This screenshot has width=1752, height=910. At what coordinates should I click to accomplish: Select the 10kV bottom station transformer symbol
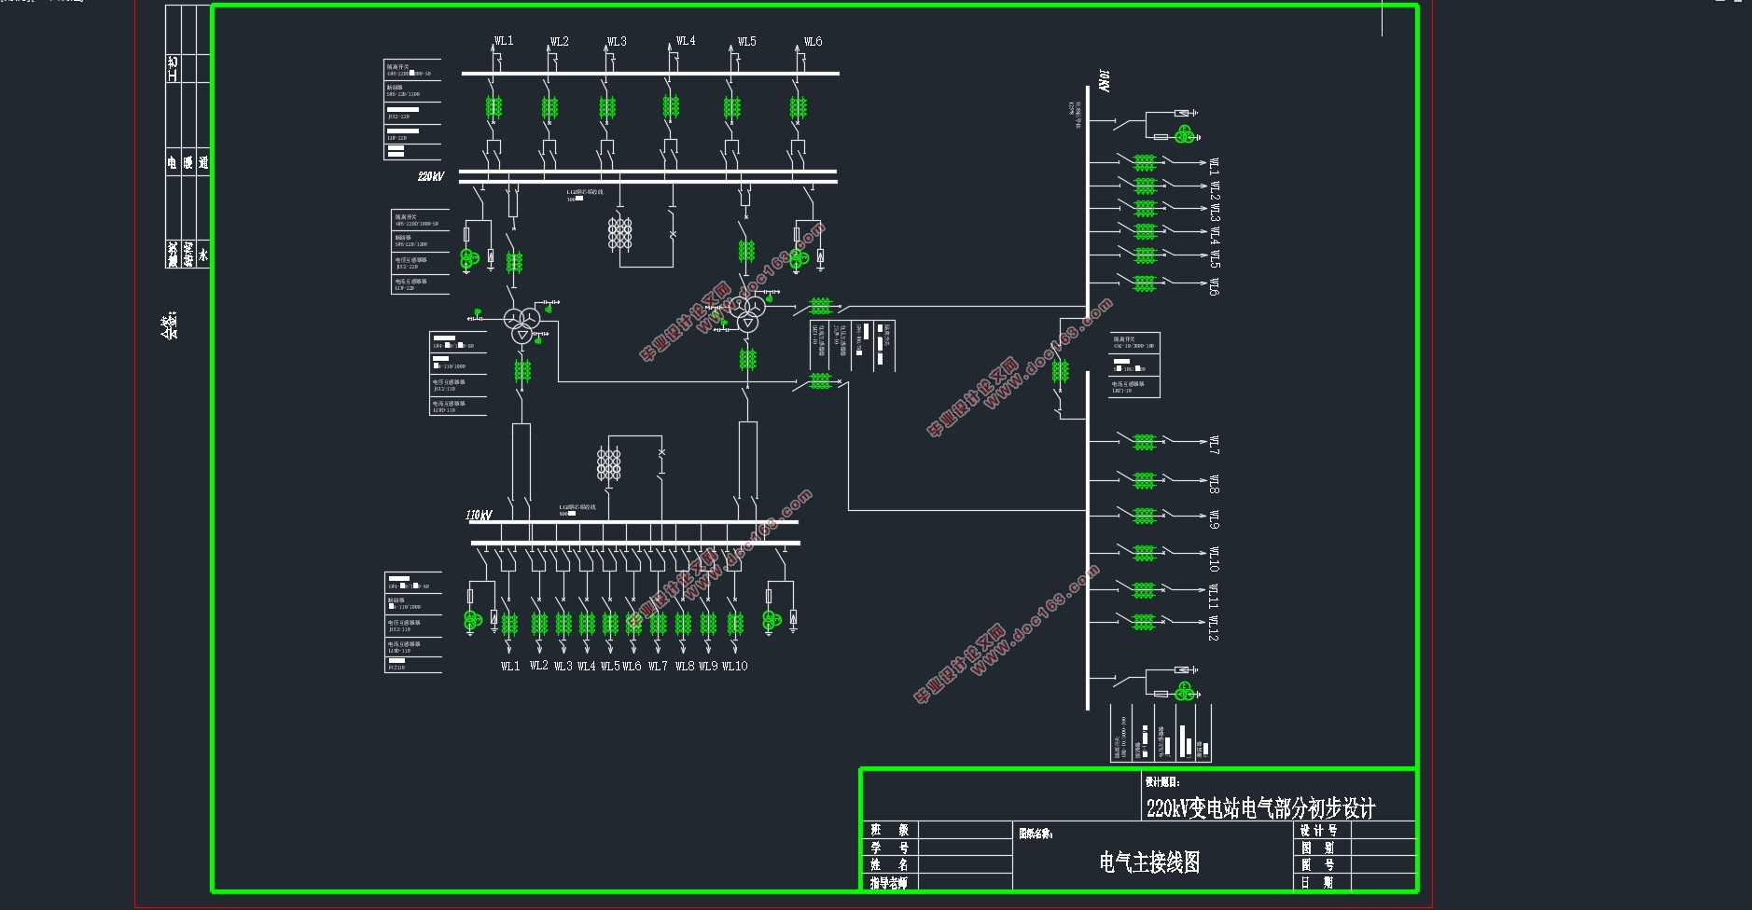[1185, 692]
